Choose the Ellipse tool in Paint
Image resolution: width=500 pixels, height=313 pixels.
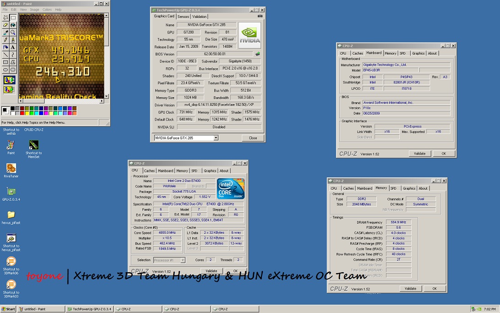point(6,69)
